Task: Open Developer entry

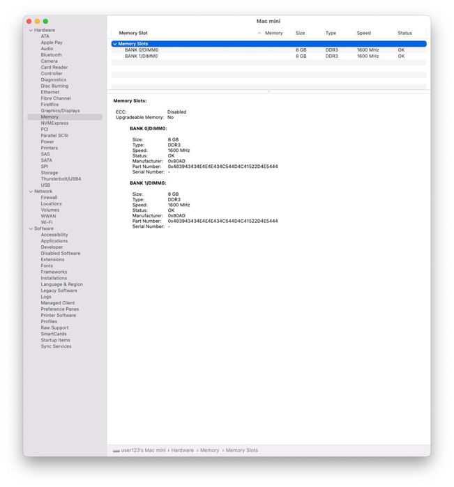Action: pos(52,247)
